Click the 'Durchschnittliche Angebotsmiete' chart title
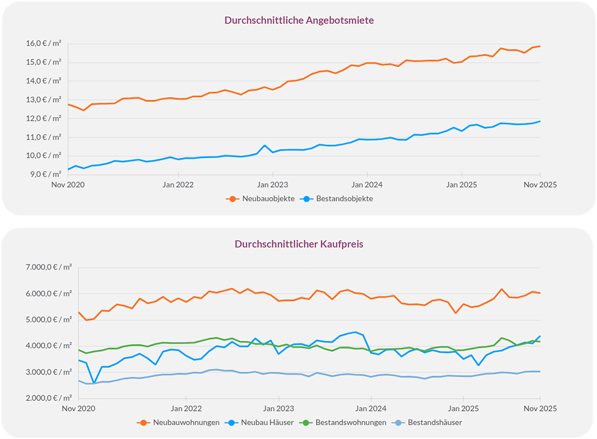The width and height of the screenshot is (597, 439). [299, 20]
